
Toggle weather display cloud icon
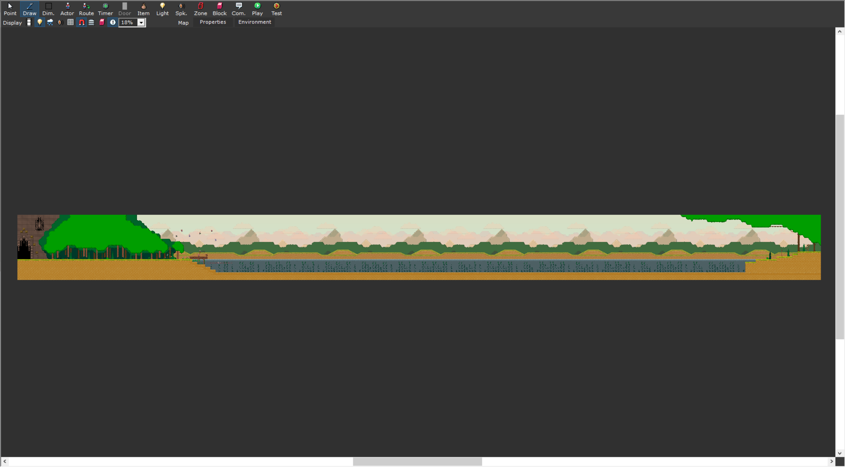tap(50, 22)
